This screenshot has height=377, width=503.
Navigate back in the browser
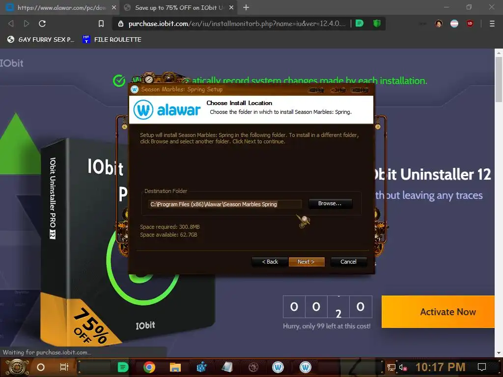coord(11,24)
